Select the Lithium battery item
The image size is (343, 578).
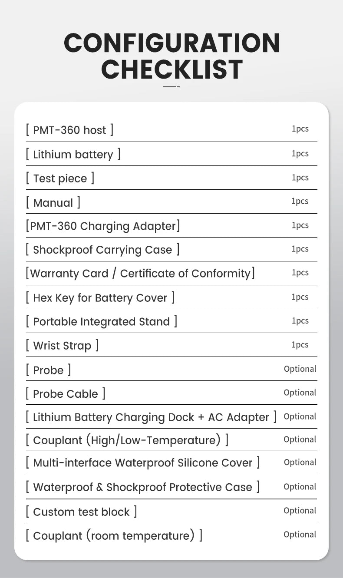point(73,154)
